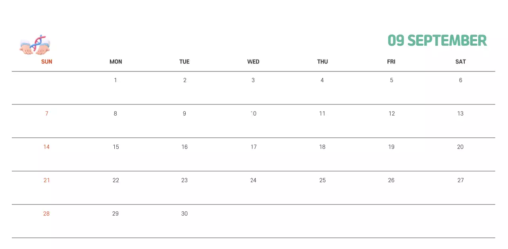Choose date 10 under Wednesday

coord(253,114)
